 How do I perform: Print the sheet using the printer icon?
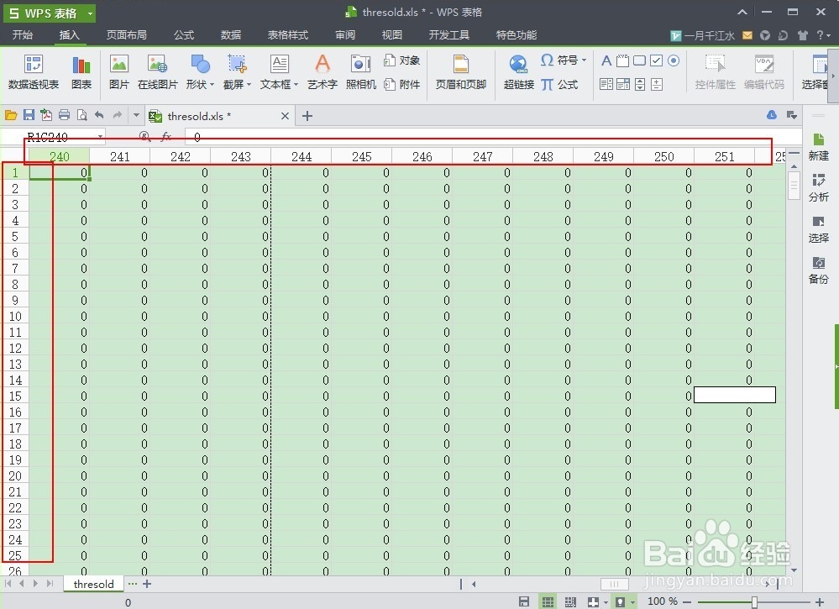click(x=64, y=115)
